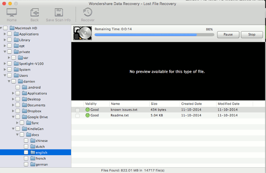266x173 pixels.
Task: Collapse the KindleGen folder node
Action: 13,129
